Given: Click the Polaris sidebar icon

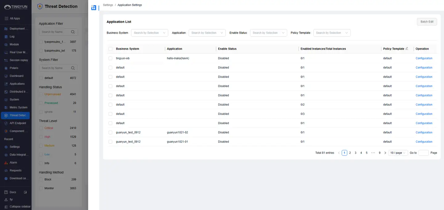Looking at the screenshot, I should pyautogui.click(x=6, y=68).
